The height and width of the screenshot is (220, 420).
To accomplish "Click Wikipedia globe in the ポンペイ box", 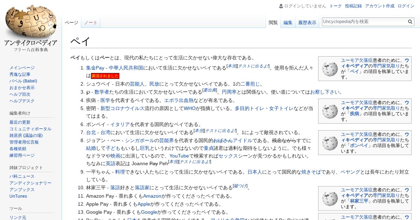I will (x=330, y=143).
